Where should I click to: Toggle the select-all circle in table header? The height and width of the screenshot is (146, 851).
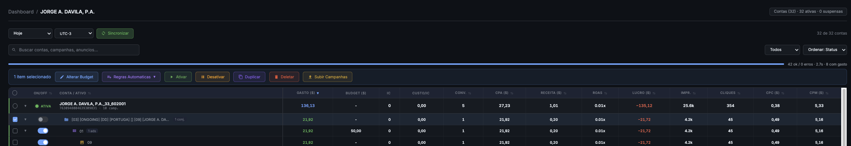[15, 93]
